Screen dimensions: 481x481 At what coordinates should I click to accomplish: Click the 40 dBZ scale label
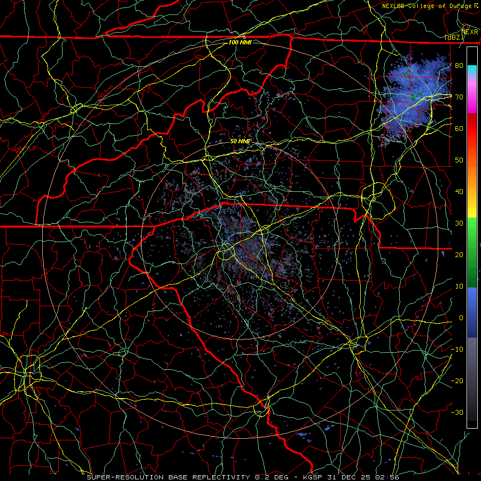pyautogui.click(x=459, y=192)
